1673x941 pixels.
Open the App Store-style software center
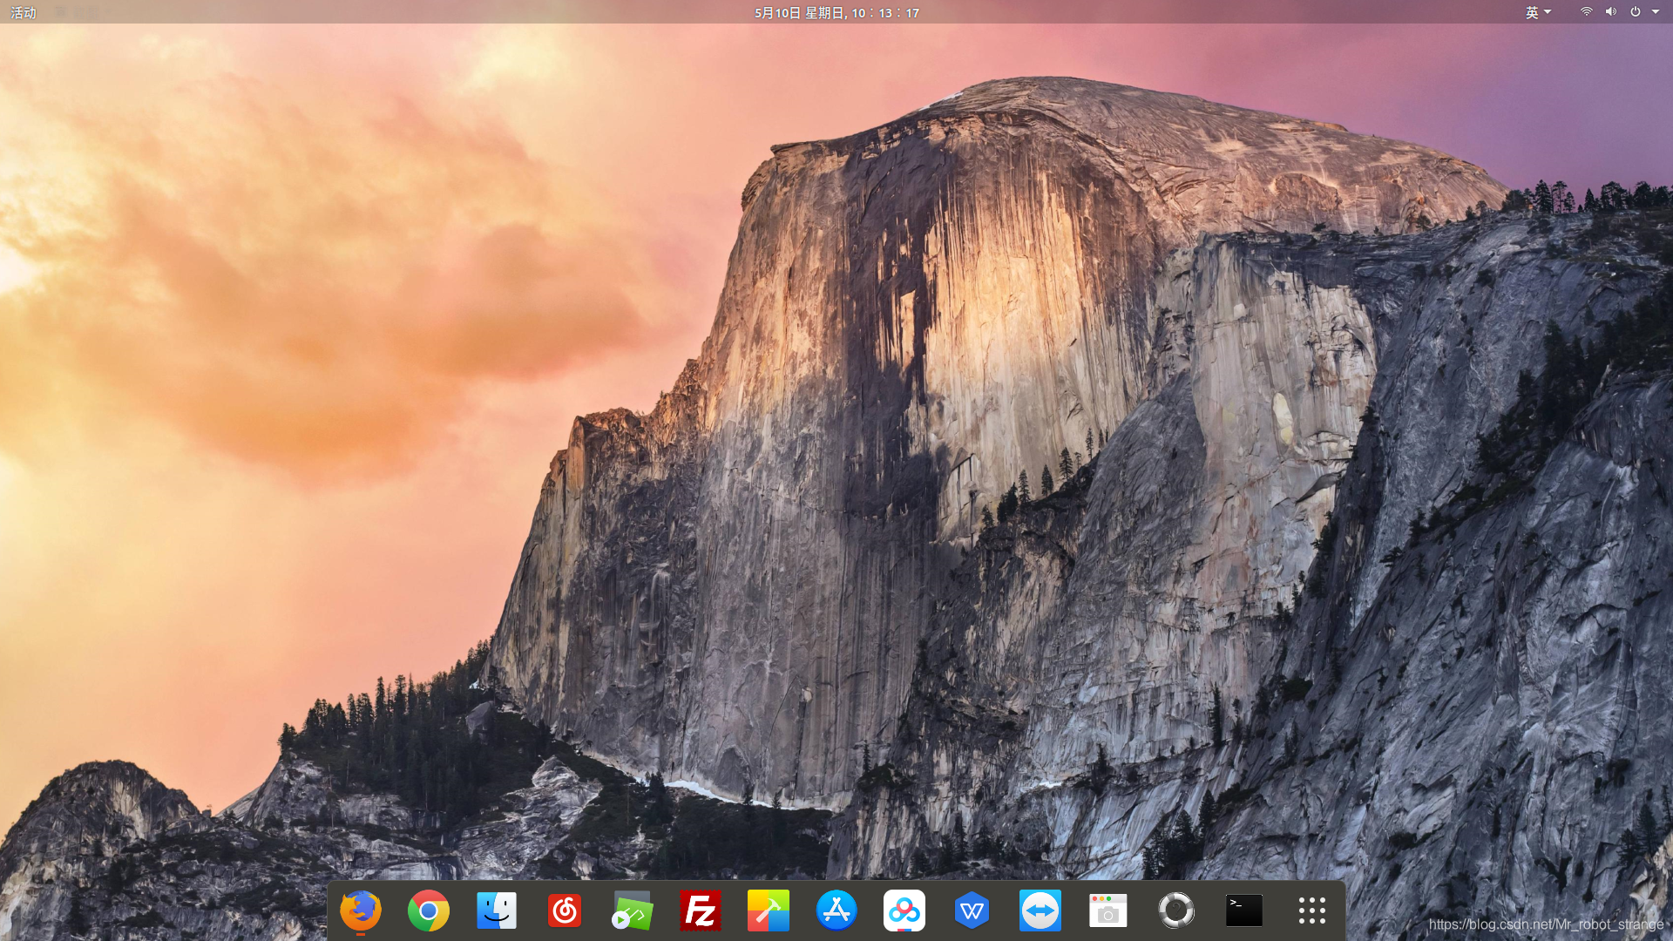pyautogui.click(x=836, y=911)
